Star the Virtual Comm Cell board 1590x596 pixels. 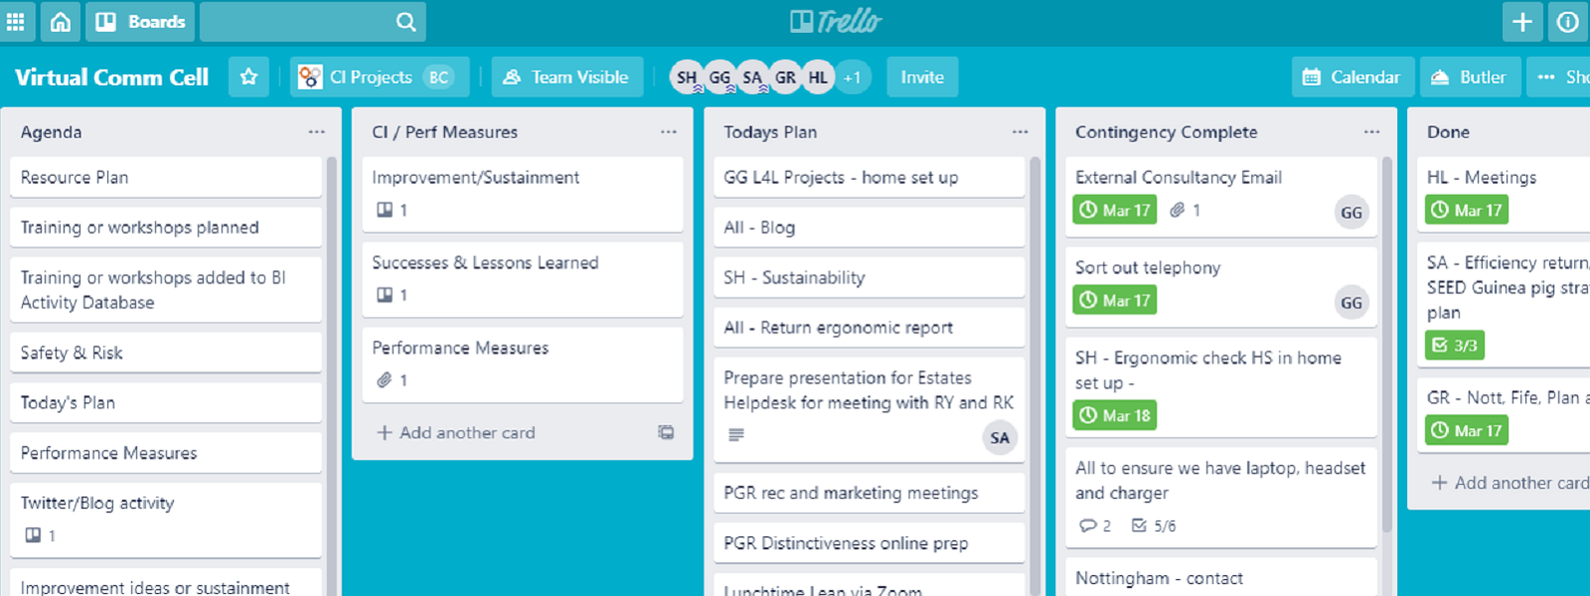[248, 76]
